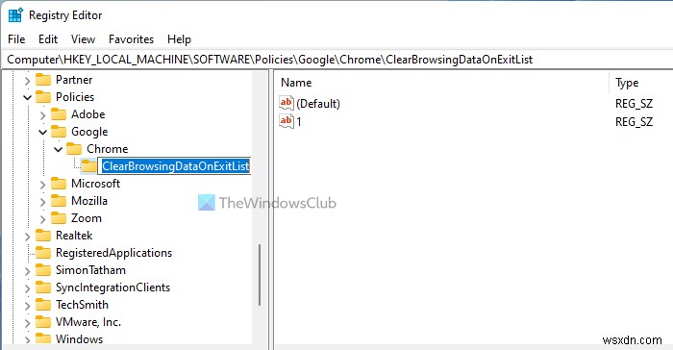Select the (Default) value name
This screenshot has height=350, width=673.
pos(318,104)
